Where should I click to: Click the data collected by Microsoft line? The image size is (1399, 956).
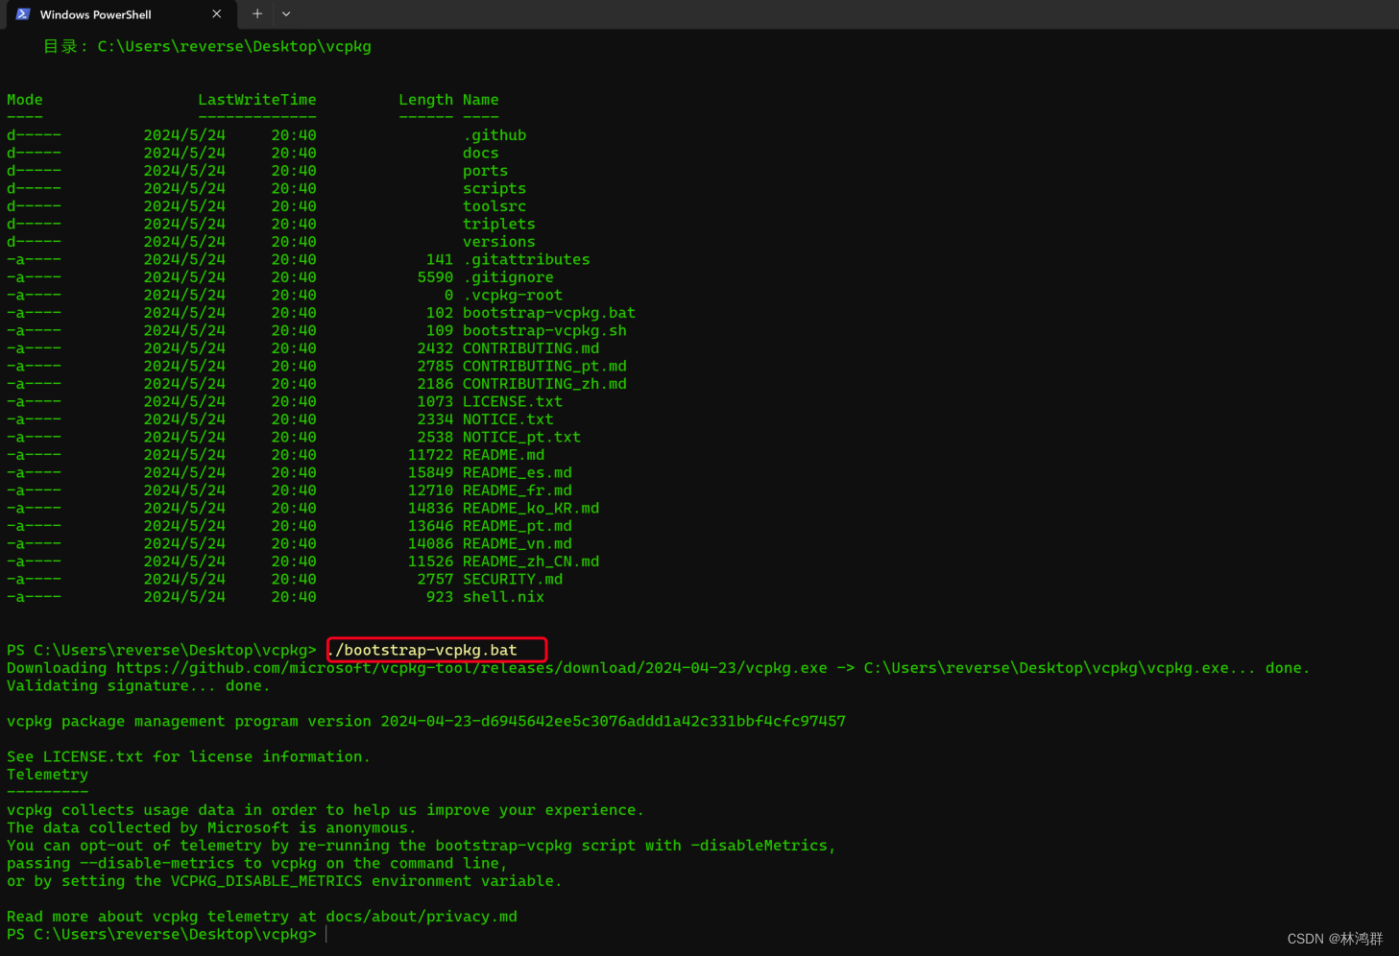pyautogui.click(x=211, y=827)
